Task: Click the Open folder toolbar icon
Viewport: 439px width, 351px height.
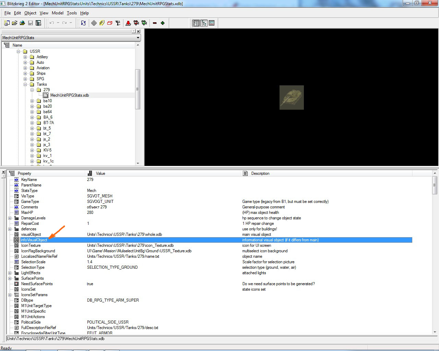Action: [x=14, y=23]
